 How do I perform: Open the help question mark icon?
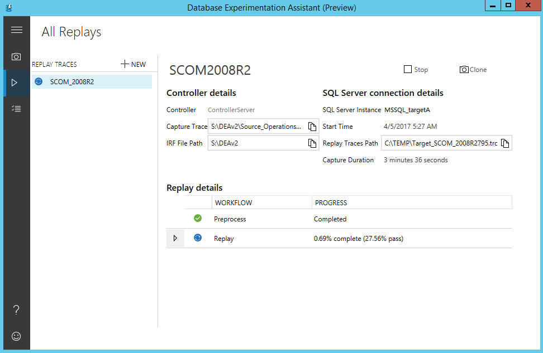(17, 310)
